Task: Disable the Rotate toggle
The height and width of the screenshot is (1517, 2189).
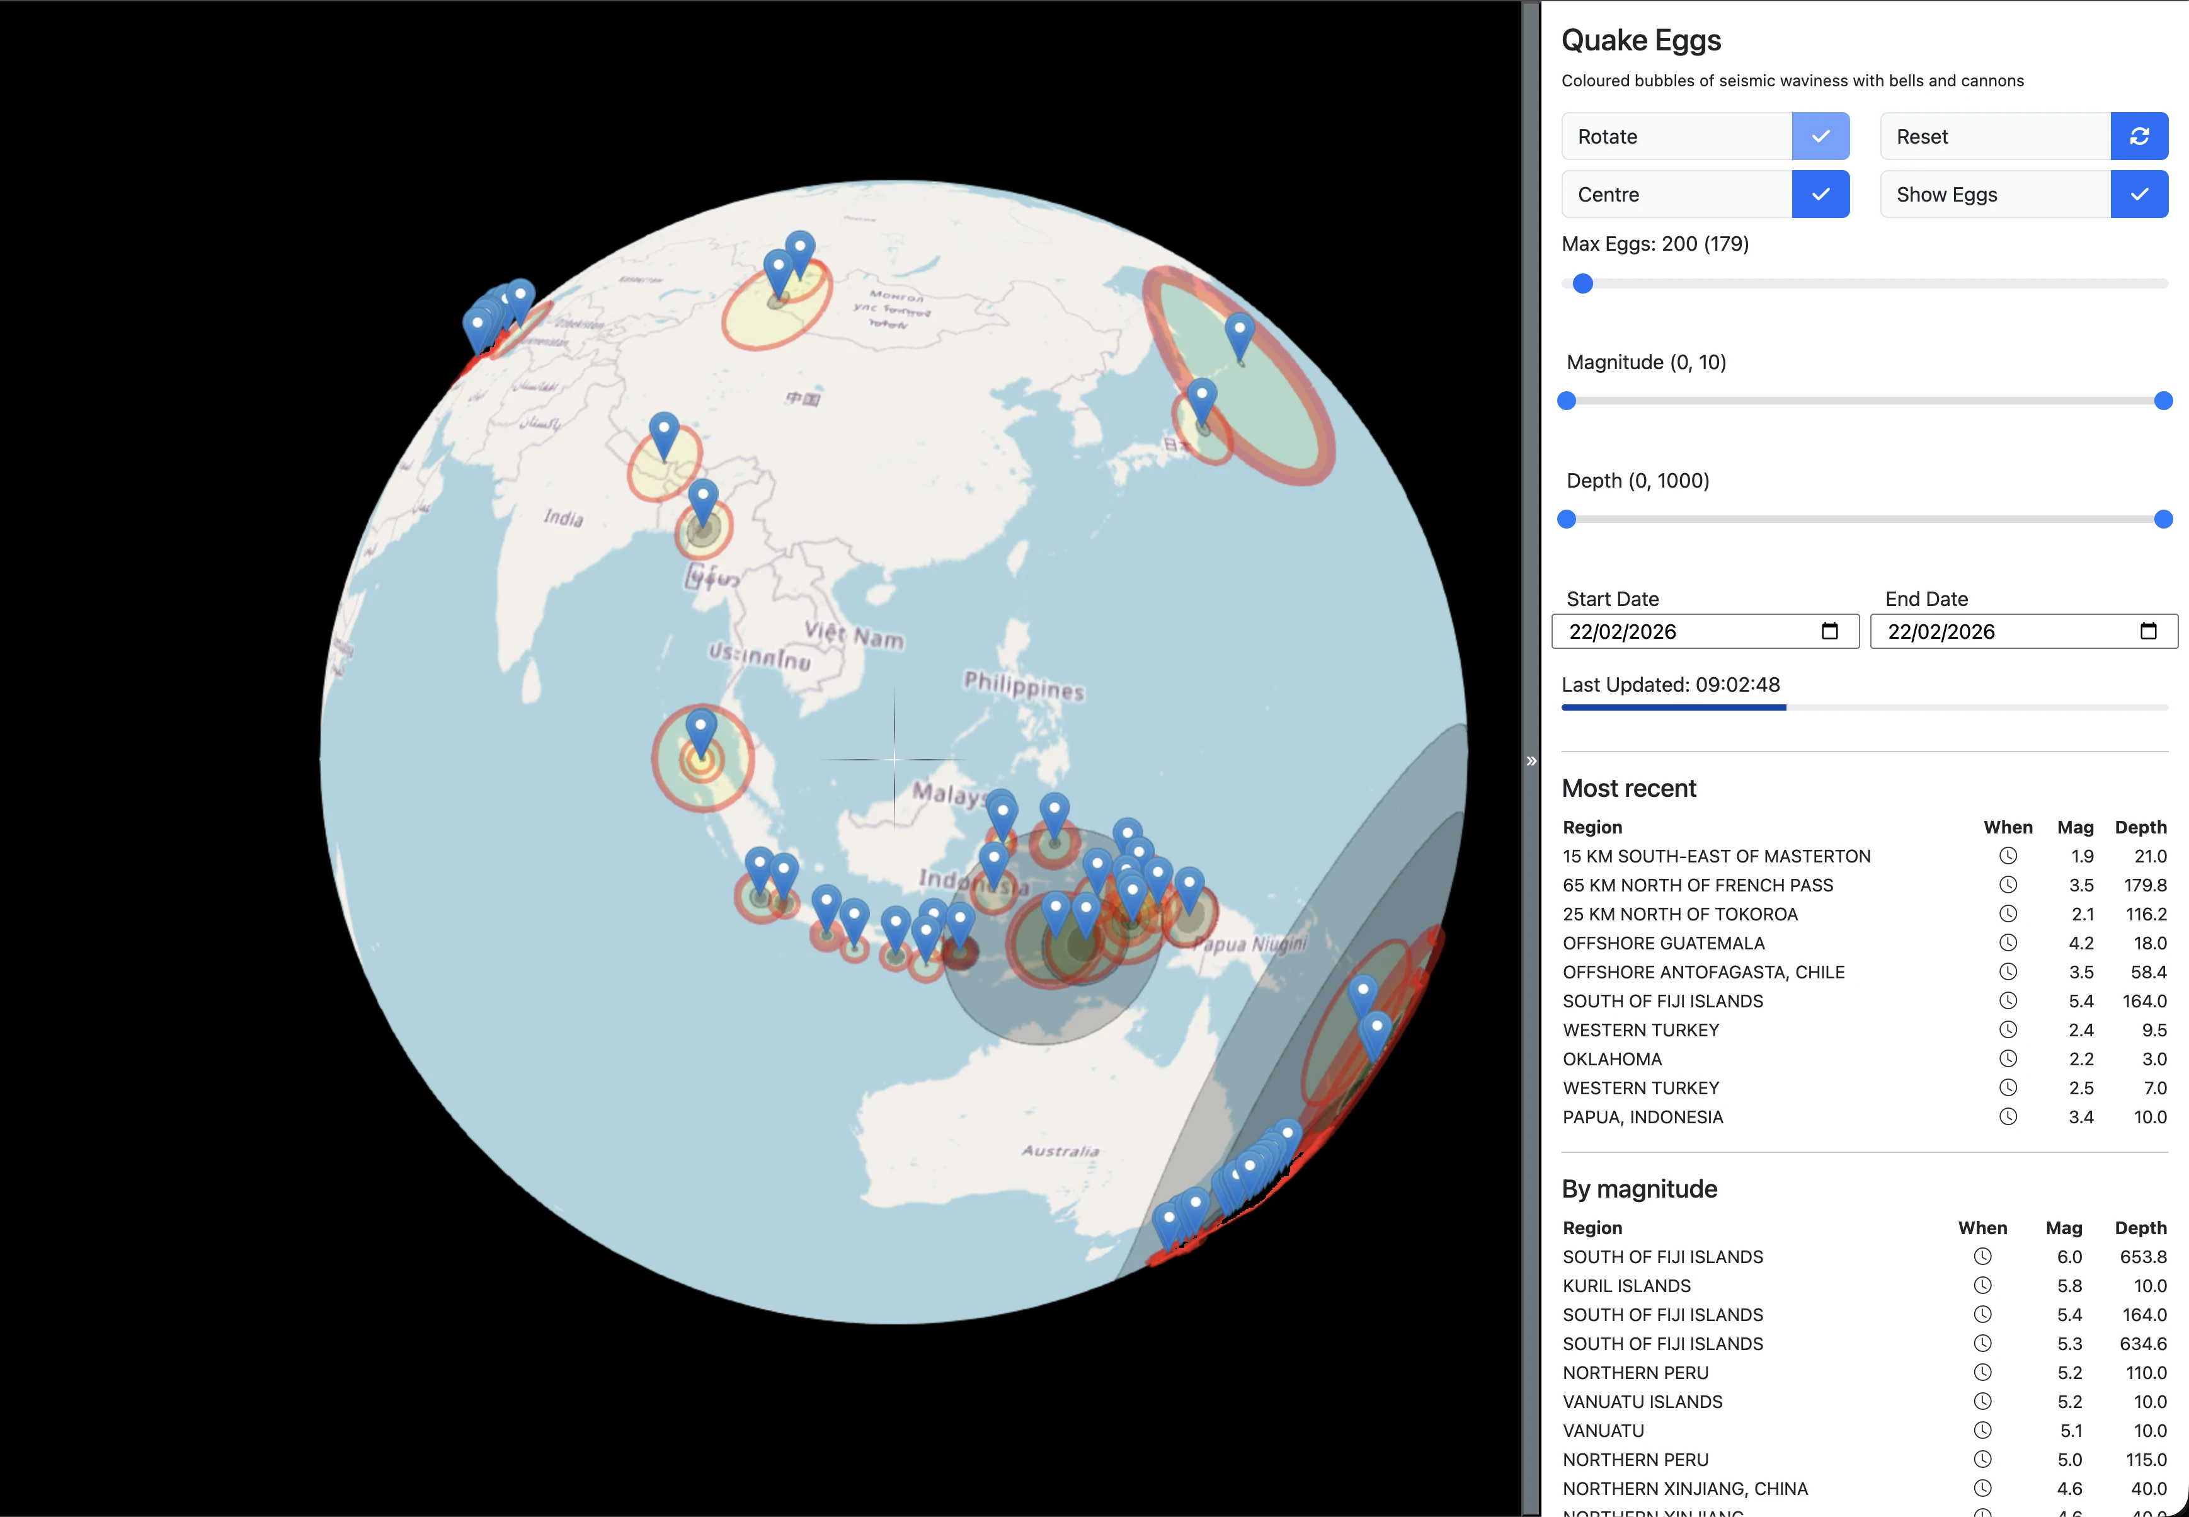Action: tap(1821, 136)
